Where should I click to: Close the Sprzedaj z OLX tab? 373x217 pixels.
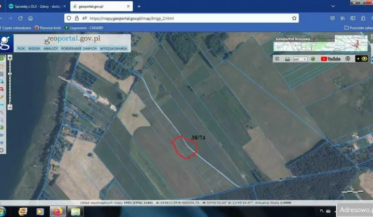point(64,6)
